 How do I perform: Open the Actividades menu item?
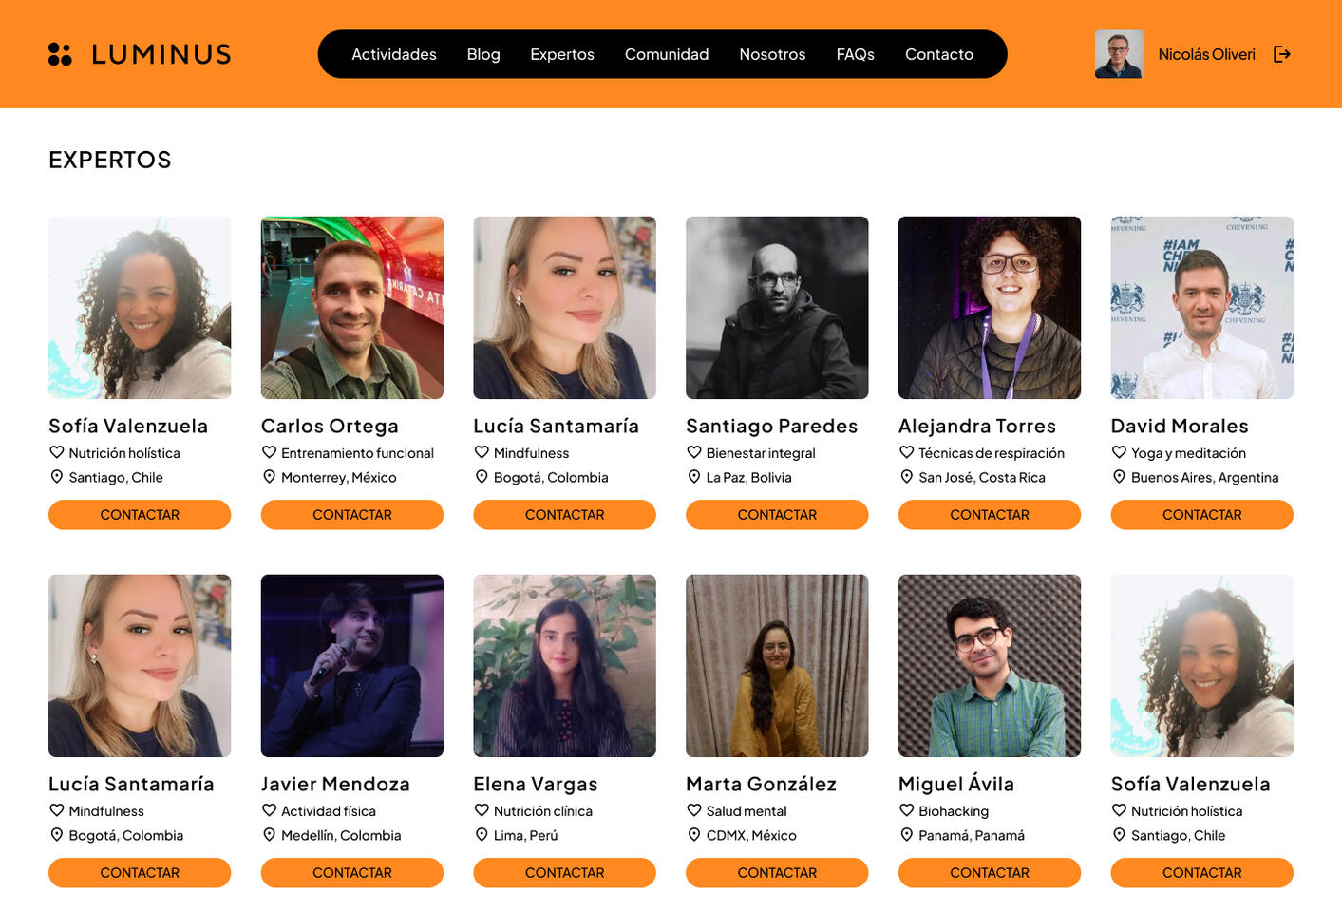coord(394,54)
